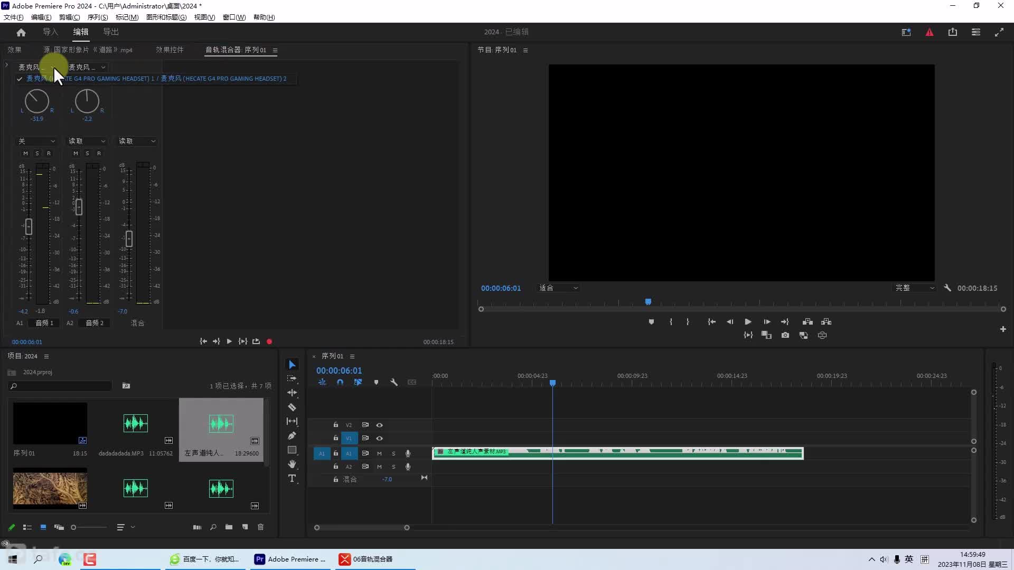Open audio mixer panel menu
Viewport: 1014px width, 570px height.
click(x=275, y=50)
